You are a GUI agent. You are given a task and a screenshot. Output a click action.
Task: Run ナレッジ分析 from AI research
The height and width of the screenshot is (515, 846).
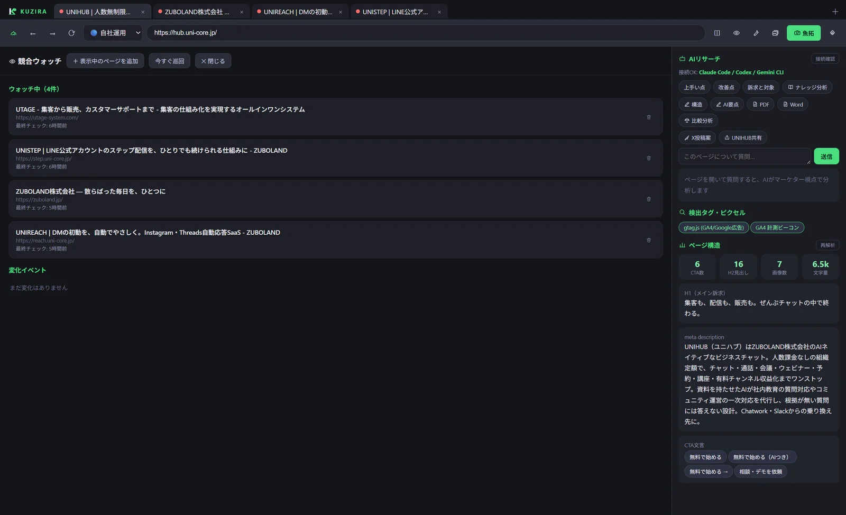click(807, 87)
